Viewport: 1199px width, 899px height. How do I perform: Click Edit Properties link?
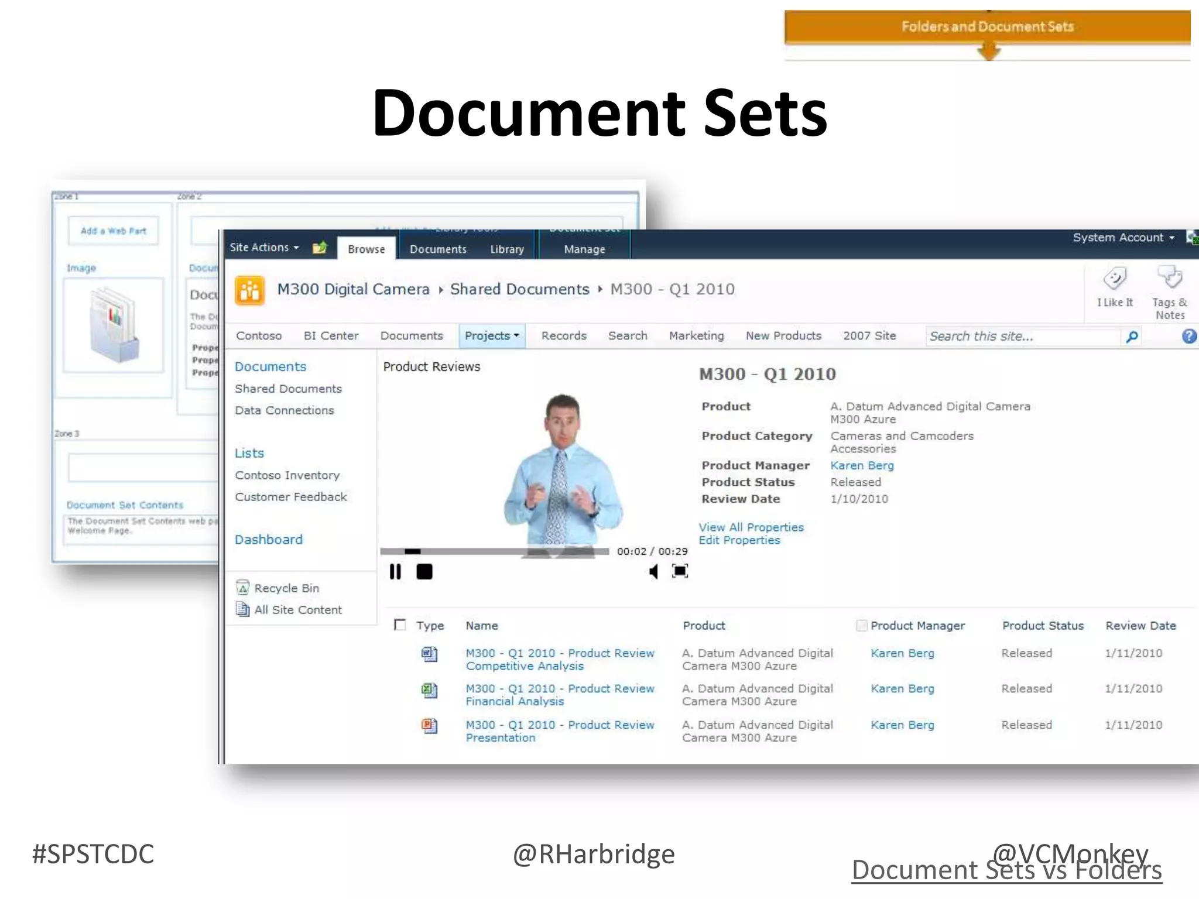[x=739, y=540]
